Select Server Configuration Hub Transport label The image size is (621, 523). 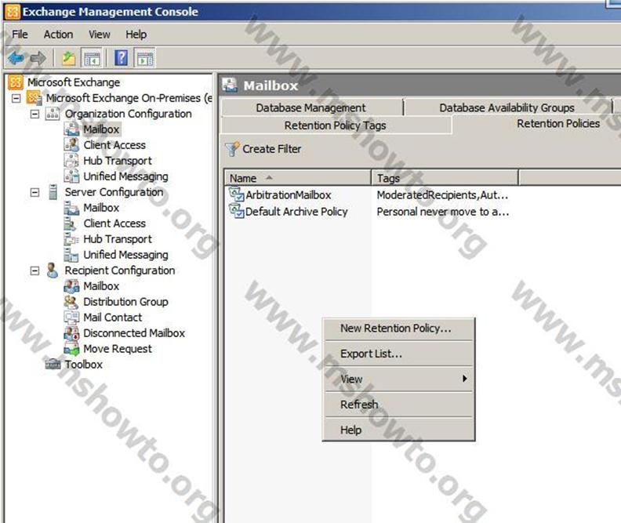pyautogui.click(x=118, y=239)
